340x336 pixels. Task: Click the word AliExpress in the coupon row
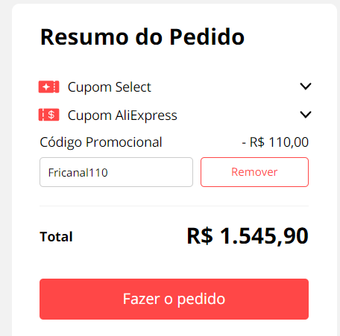146,115
